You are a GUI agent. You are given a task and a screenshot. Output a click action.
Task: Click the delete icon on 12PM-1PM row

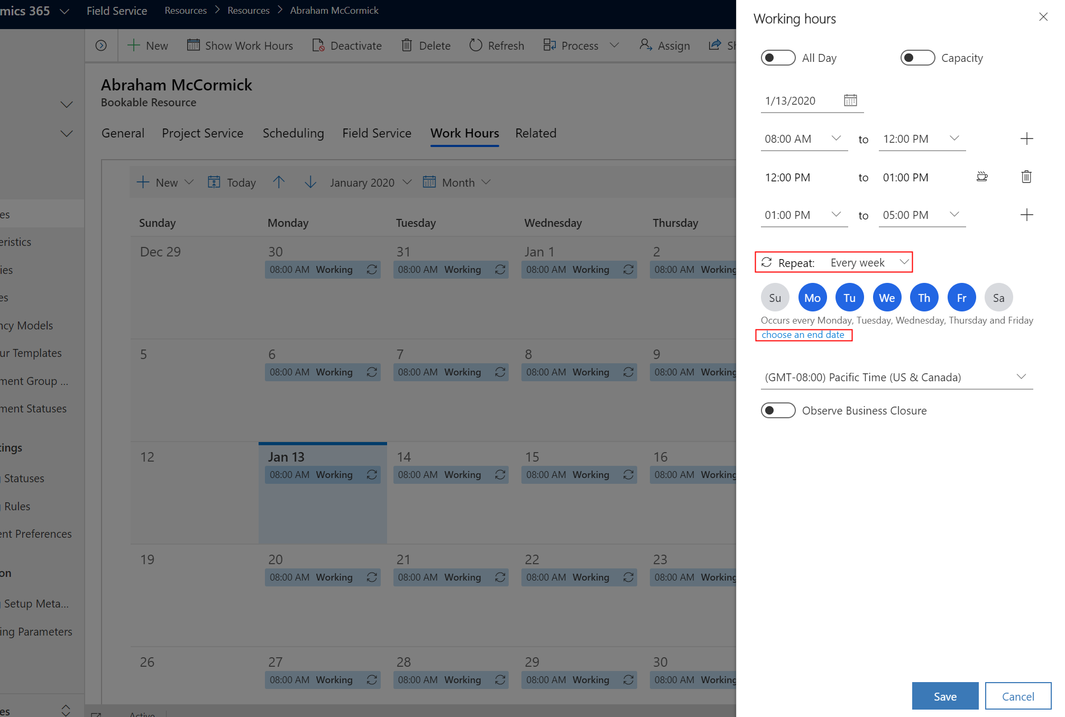point(1026,176)
